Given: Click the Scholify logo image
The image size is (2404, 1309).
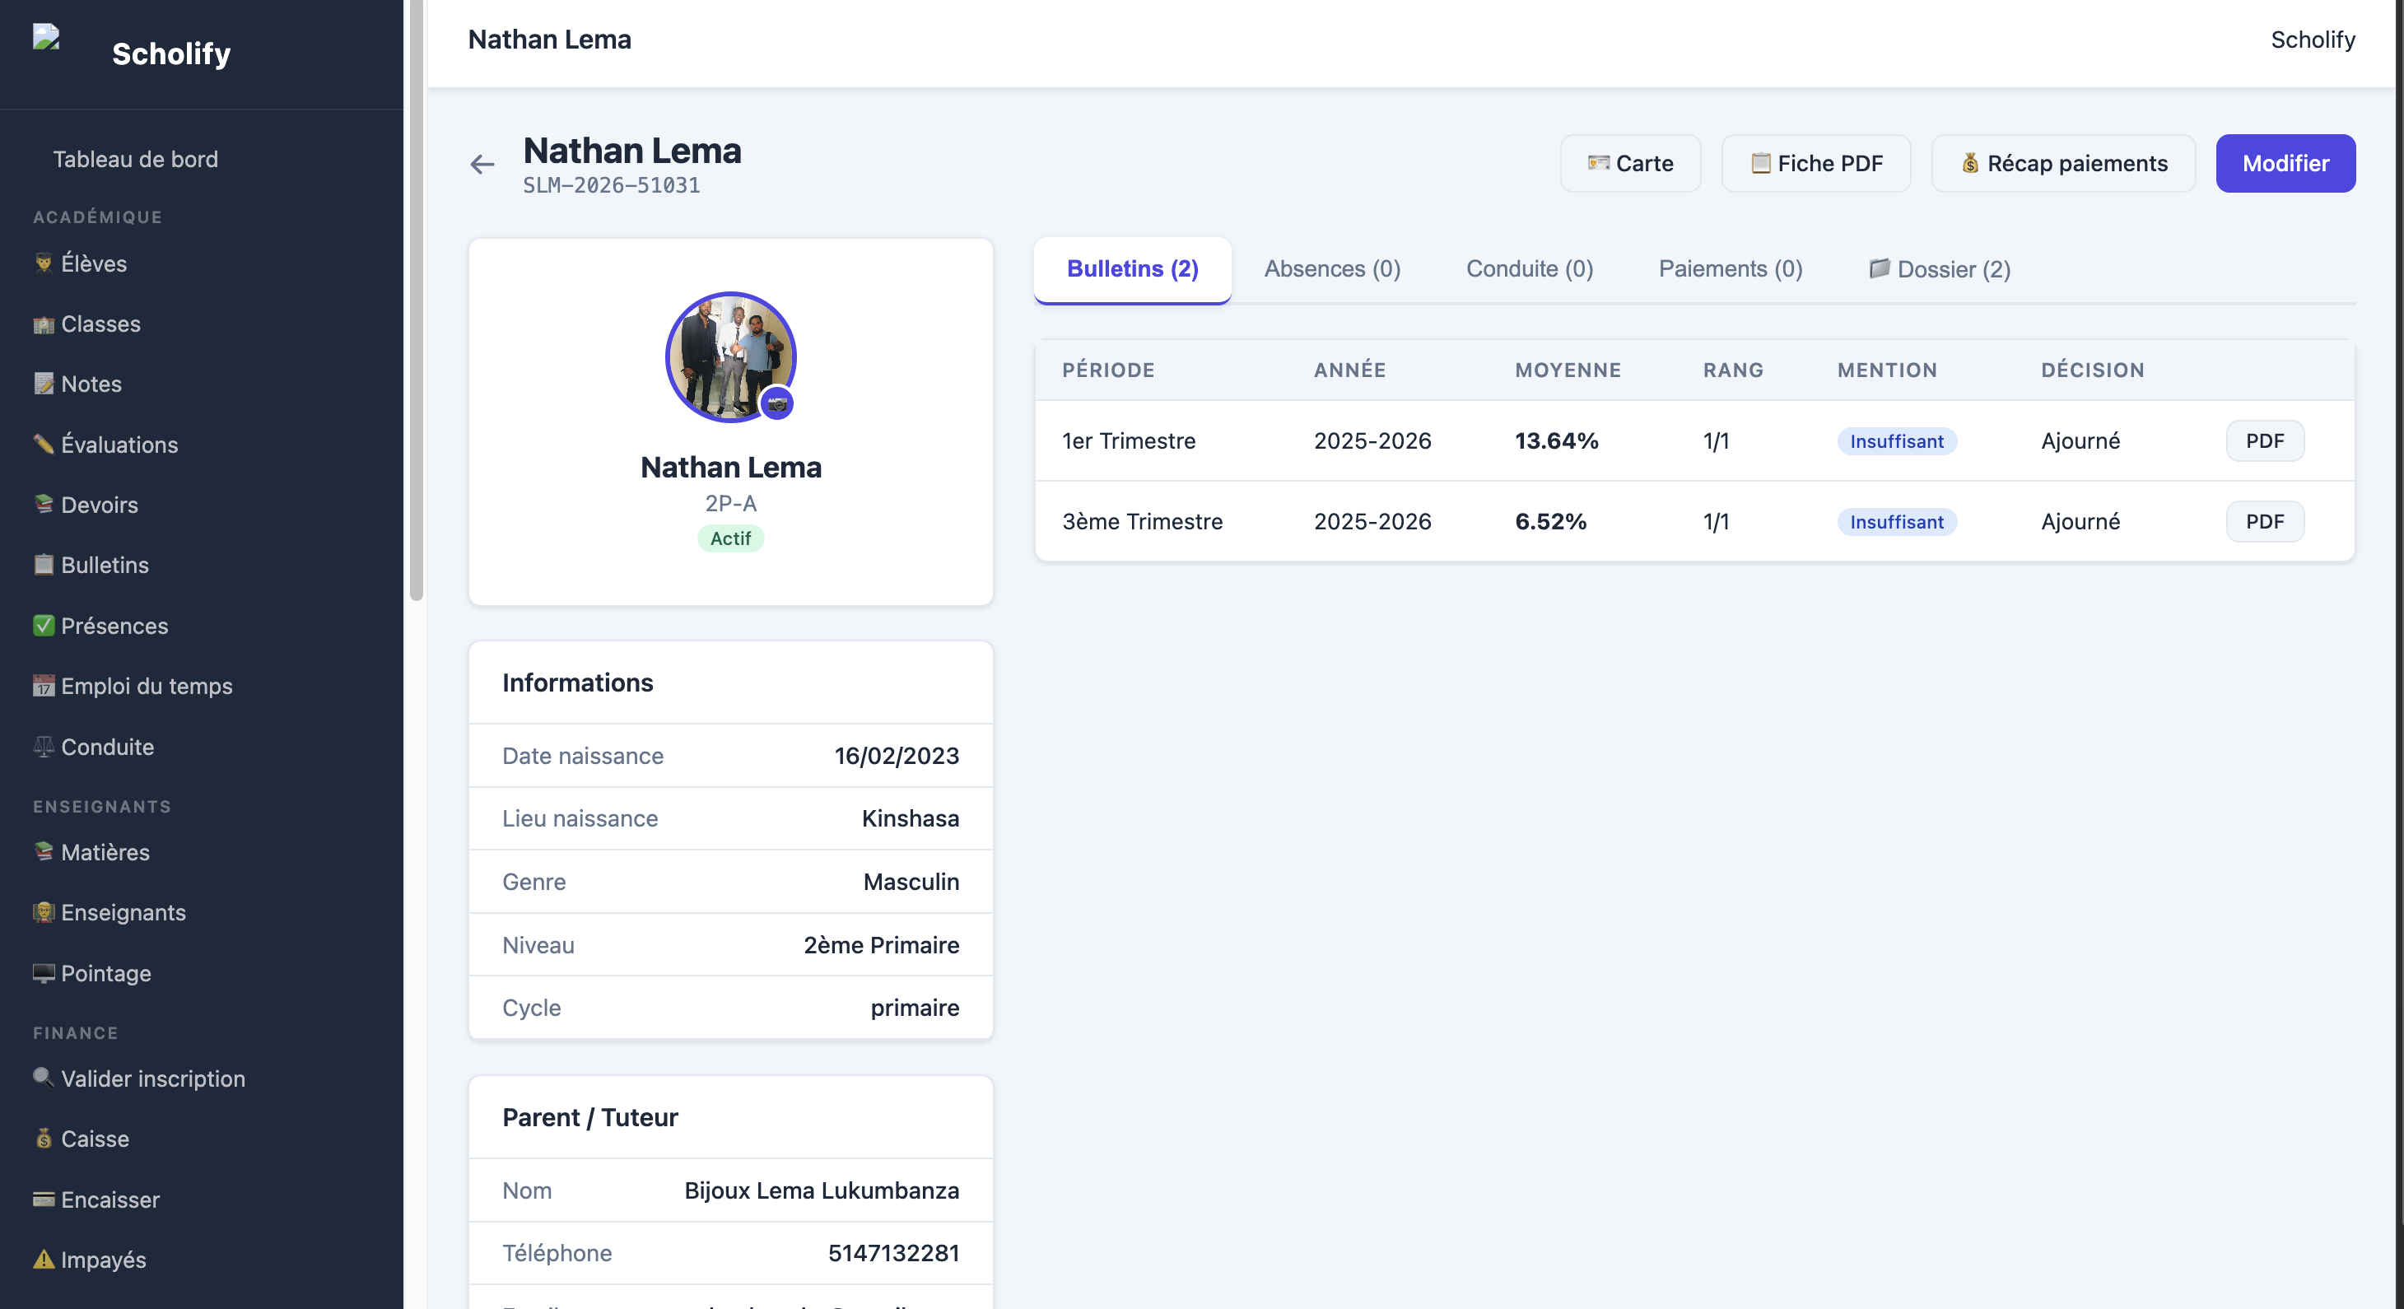Looking at the screenshot, I should 46,37.
